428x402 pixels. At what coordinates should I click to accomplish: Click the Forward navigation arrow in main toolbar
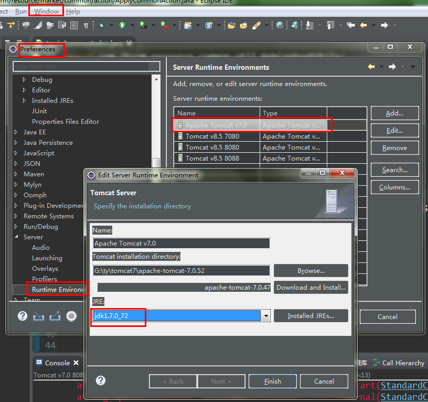coord(384,25)
